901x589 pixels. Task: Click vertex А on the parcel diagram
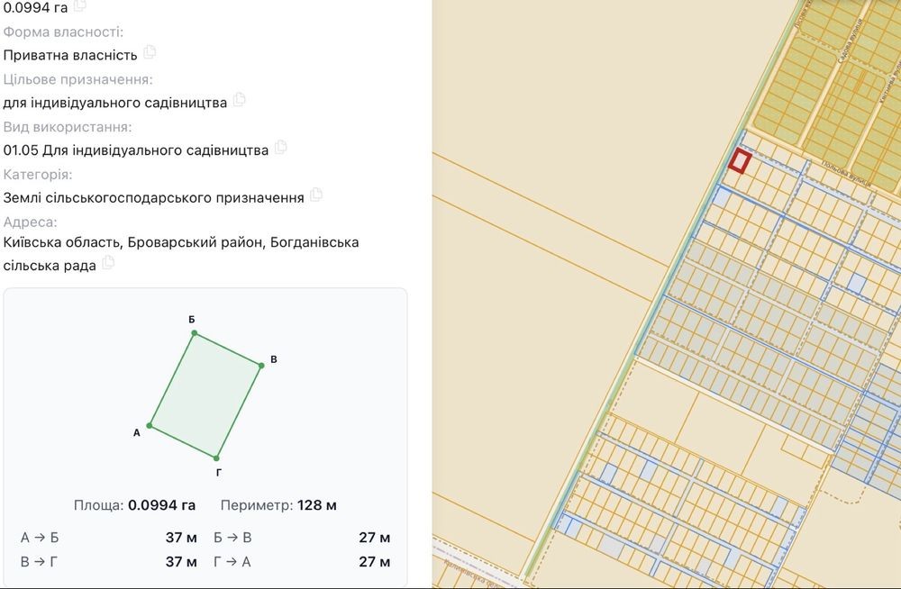[150, 425]
